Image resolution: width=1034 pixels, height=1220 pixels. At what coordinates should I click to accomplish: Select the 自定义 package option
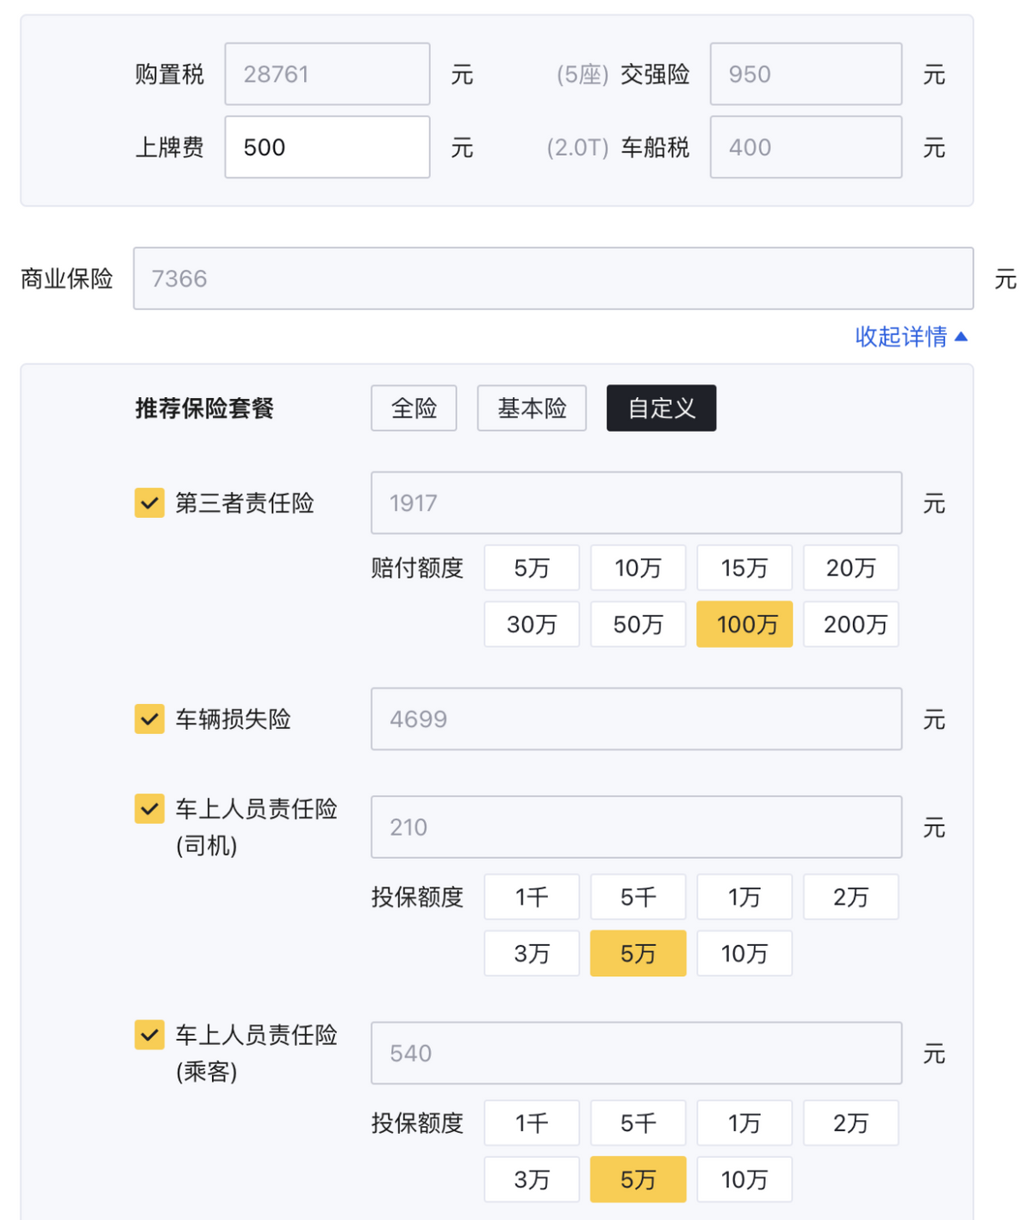coord(661,408)
